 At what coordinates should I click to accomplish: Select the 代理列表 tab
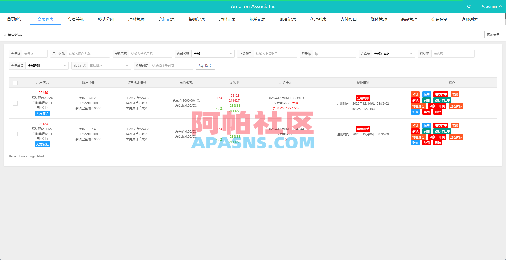pos(318,19)
